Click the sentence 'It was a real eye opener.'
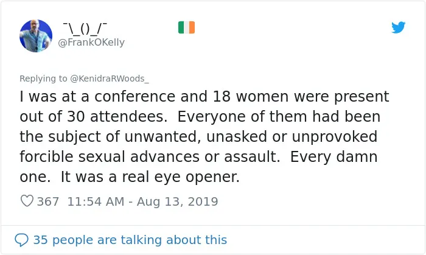Screen dimensions: 426x255 (150, 176)
